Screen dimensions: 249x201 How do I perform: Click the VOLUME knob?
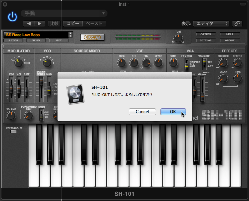coord(11,115)
